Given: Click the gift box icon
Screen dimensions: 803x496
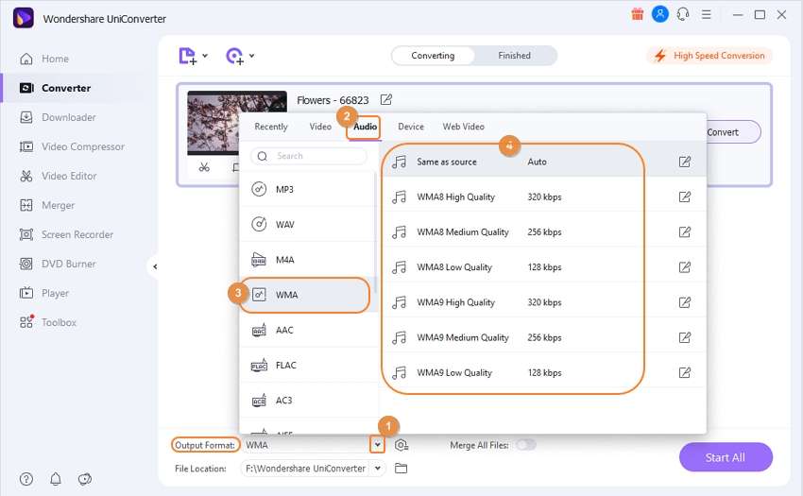Looking at the screenshot, I should 637,14.
